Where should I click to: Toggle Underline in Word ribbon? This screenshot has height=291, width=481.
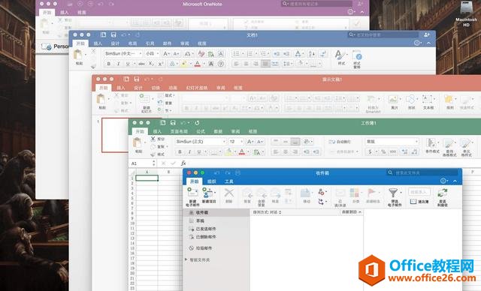point(128,64)
